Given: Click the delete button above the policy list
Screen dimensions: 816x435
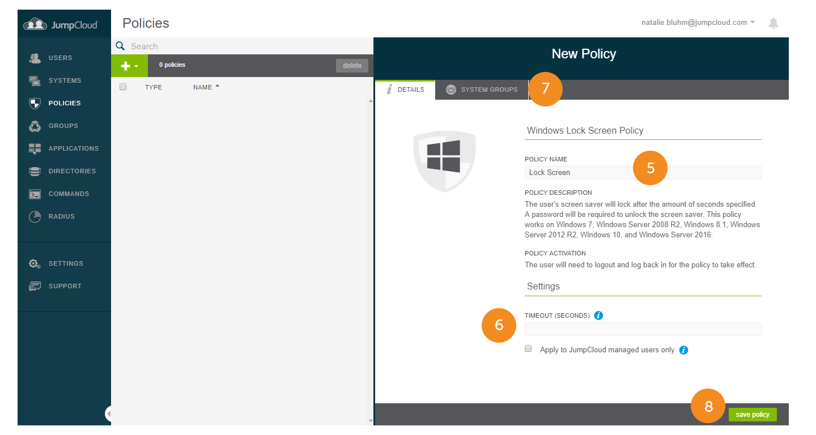Looking at the screenshot, I should [x=352, y=65].
